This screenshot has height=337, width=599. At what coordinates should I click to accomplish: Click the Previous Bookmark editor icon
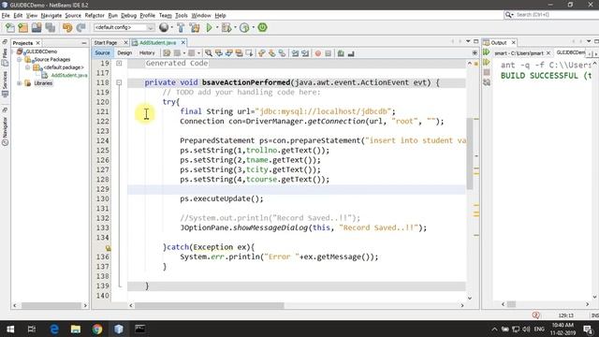point(262,53)
